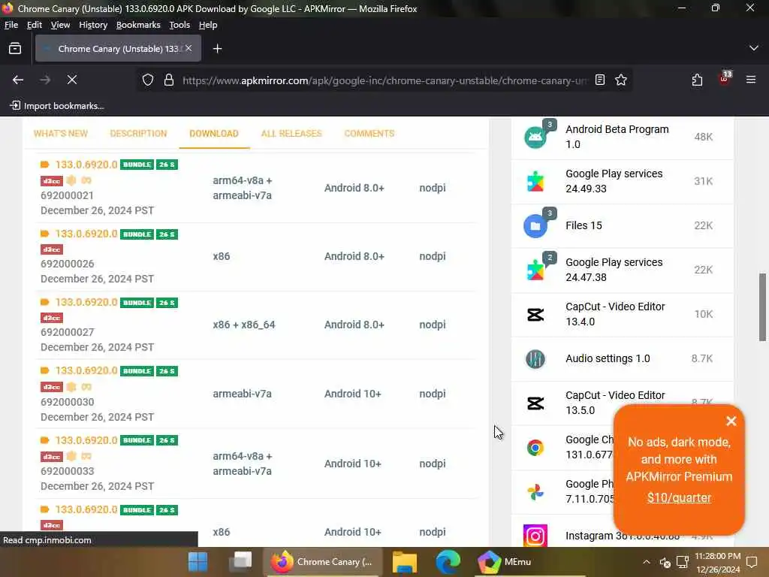Open File Explorer from the taskbar
The height and width of the screenshot is (577, 769).
tap(405, 562)
